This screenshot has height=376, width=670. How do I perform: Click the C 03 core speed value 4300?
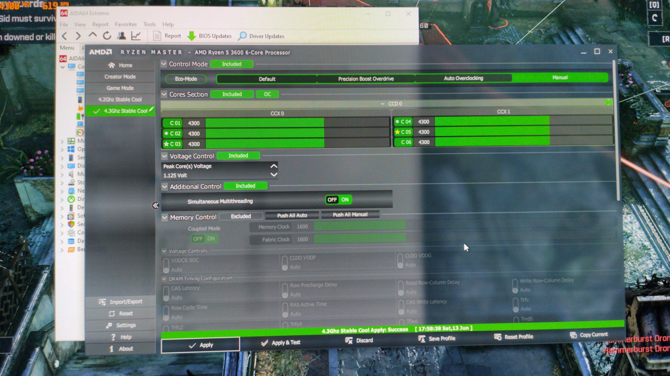click(194, 144)
